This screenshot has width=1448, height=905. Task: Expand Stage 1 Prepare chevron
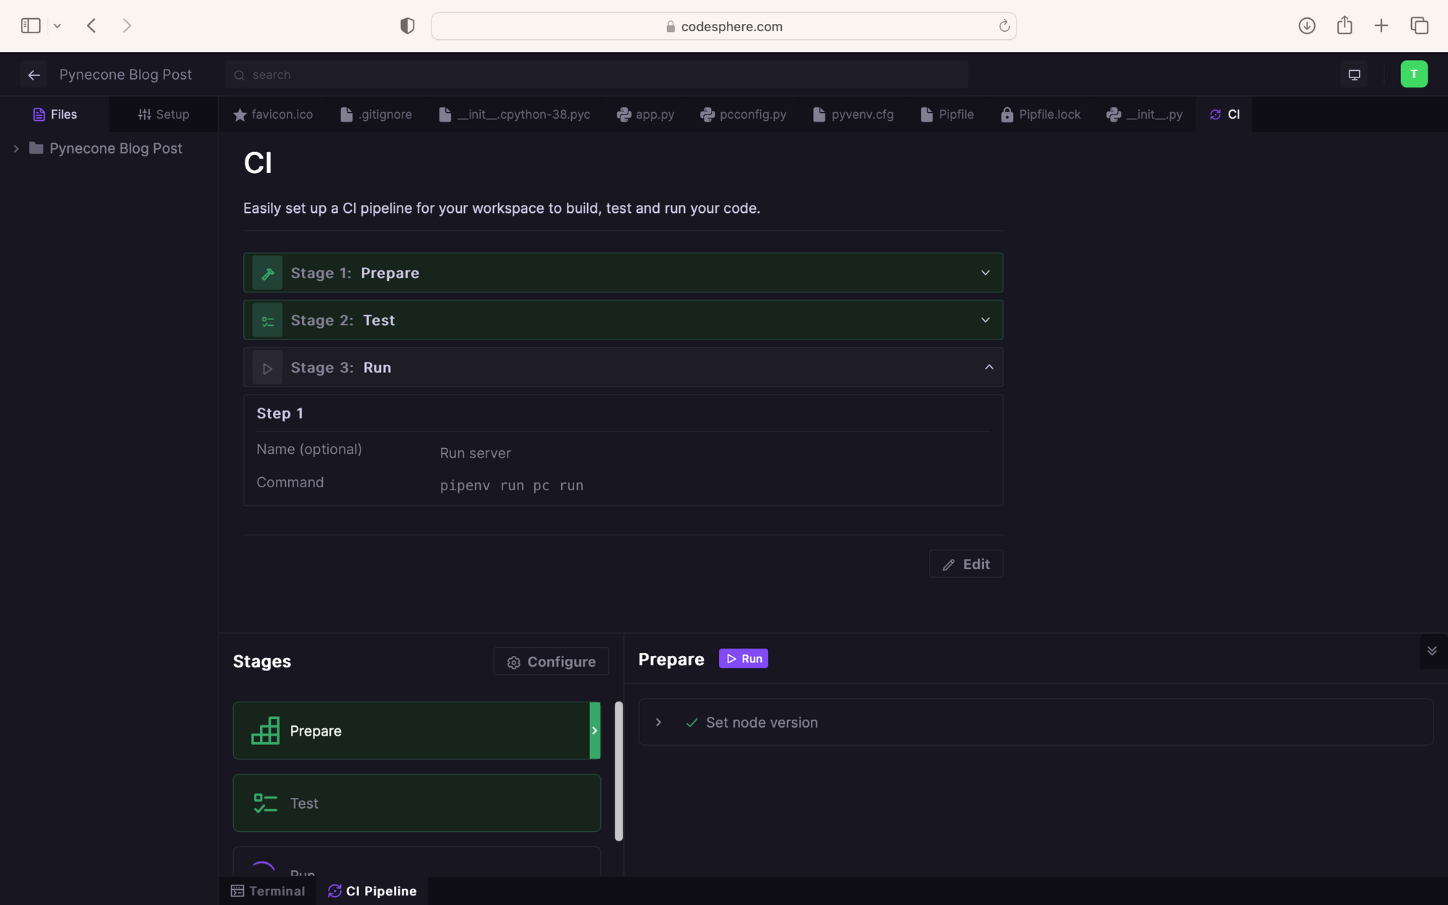click(x=985, y=273)
